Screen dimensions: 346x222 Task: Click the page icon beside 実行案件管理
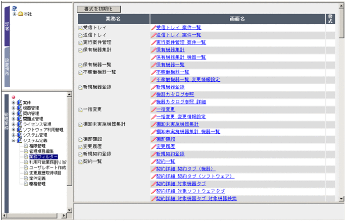pos(80,43)
